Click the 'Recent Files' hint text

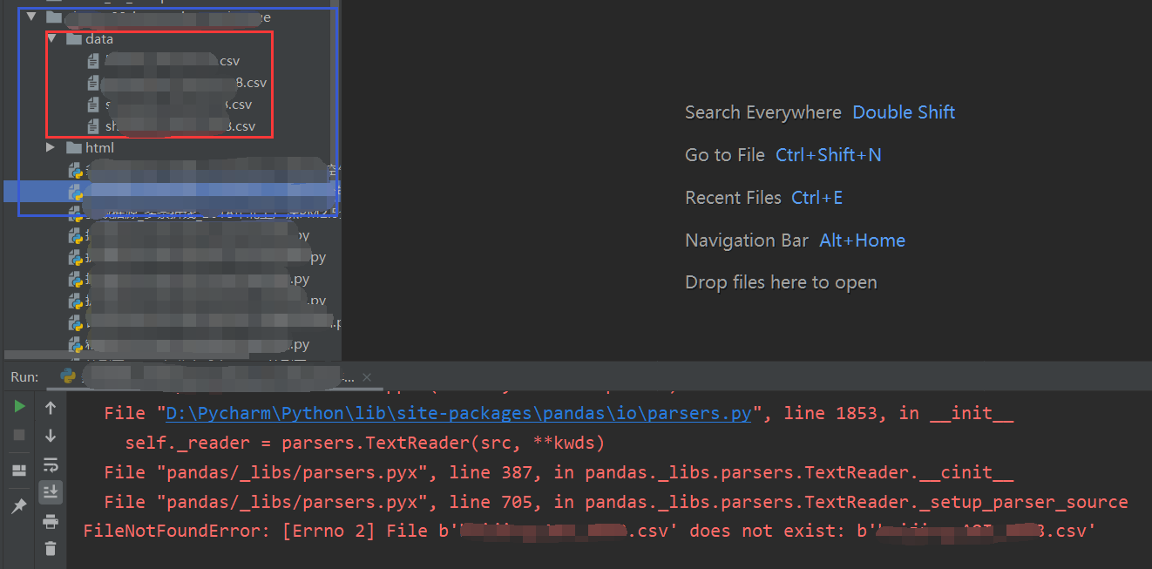733,198
